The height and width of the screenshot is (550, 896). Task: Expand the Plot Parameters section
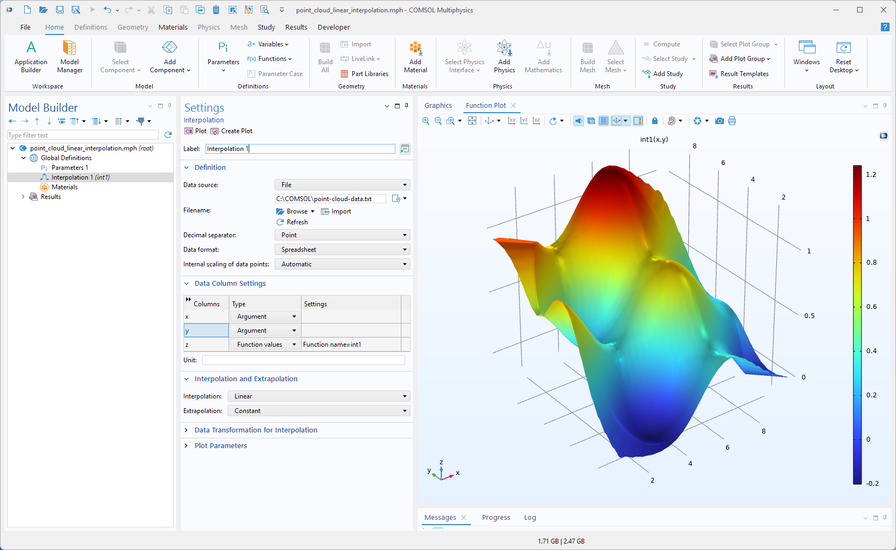click(x=186, y=446)
